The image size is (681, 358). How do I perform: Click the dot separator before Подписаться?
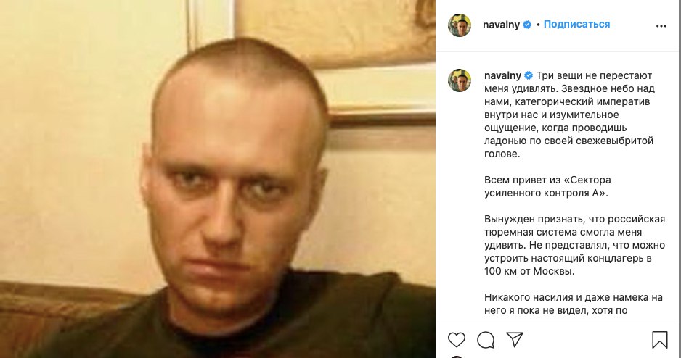click(538, 25)
